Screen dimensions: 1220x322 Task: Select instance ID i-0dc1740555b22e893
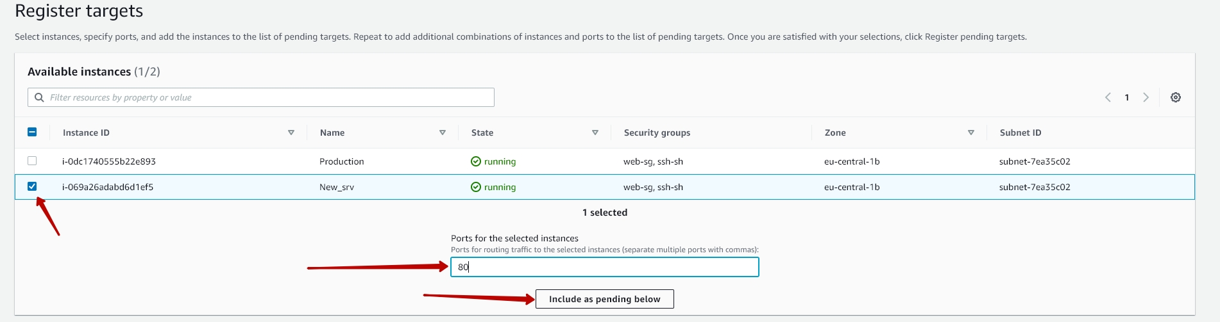click(x=109, y=161)
